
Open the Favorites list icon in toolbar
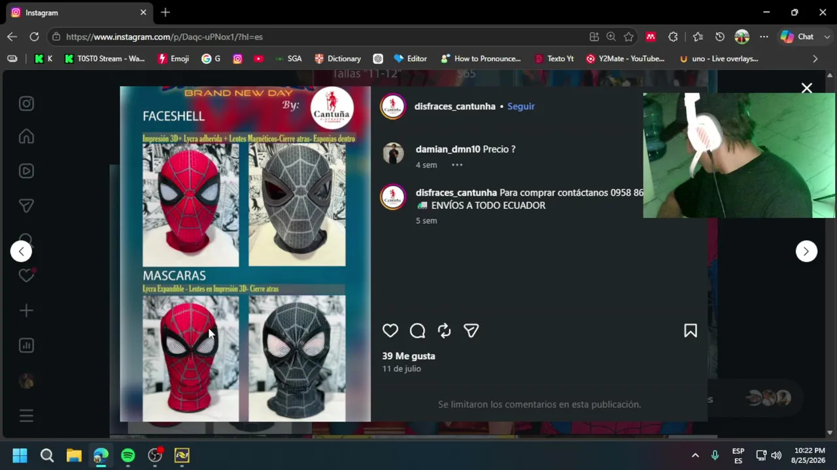(x=698, y=37)
